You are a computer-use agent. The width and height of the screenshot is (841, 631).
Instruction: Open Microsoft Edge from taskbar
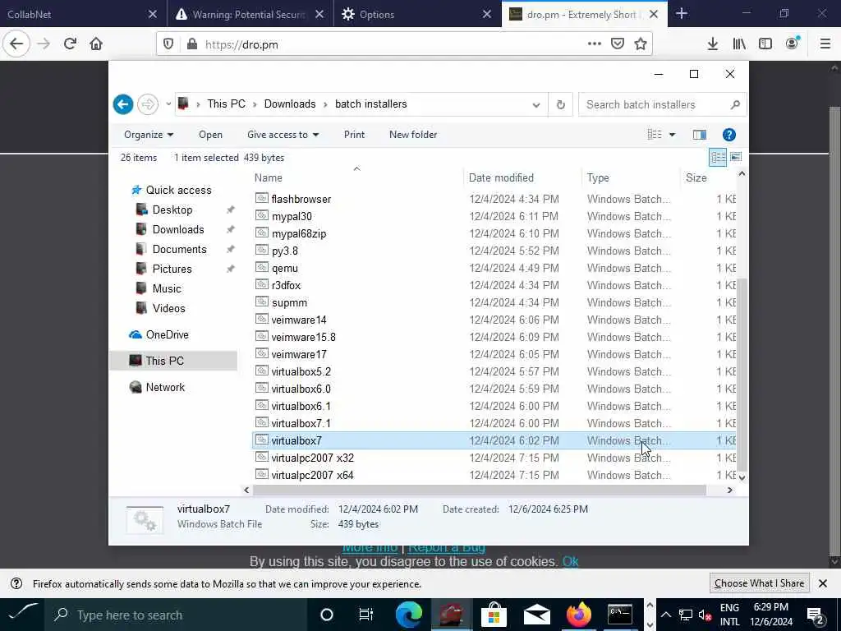click(x=409, y=615)
